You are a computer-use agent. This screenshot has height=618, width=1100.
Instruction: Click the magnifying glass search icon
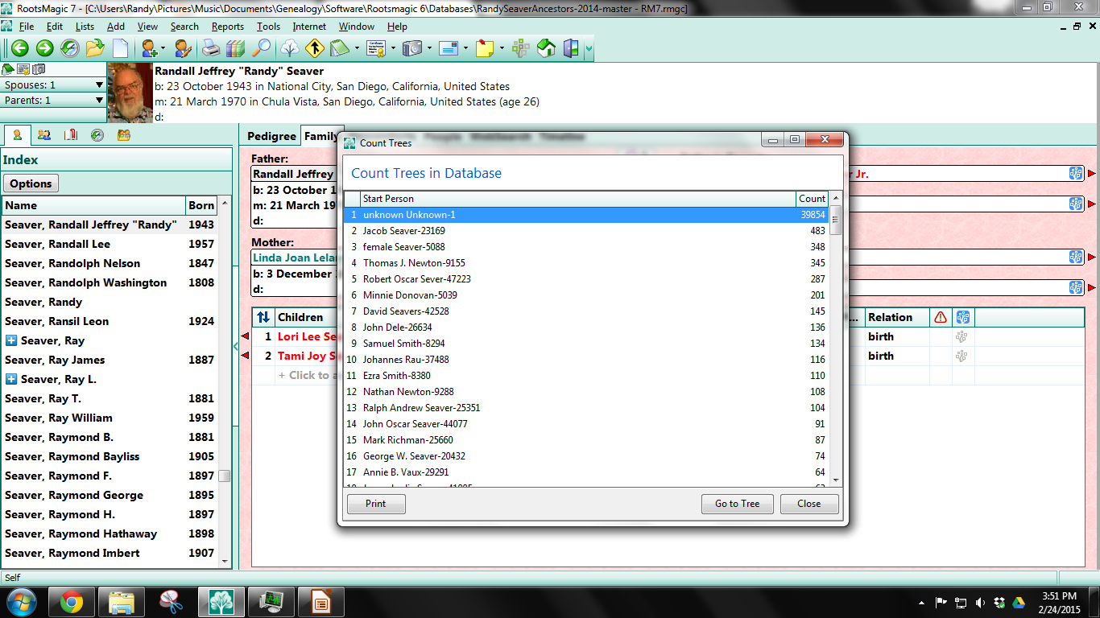click(262, 48)
